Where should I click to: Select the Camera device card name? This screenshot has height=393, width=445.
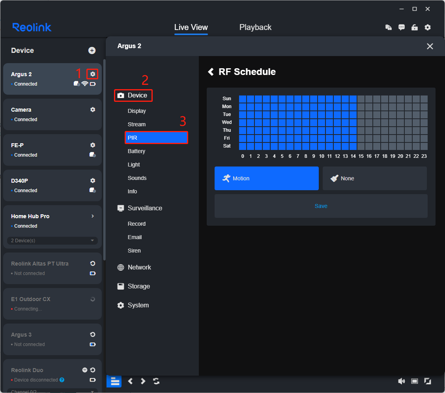pyautogui.click(x=21, y=110)
